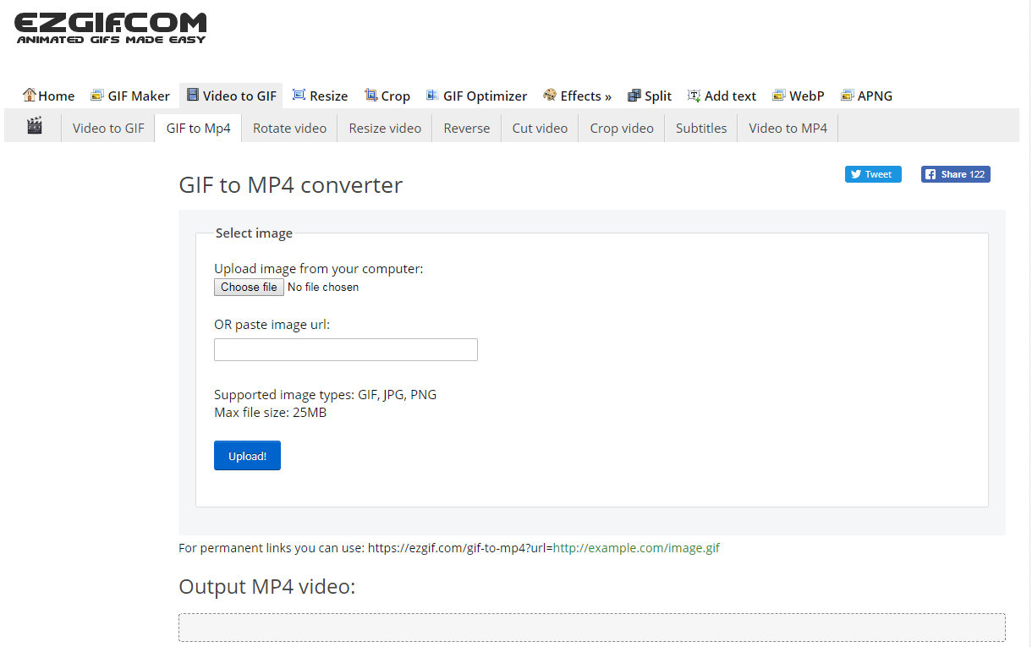1032x647 pixels.
Task: Go to GIF Optimizer
Action: point(476,96)
